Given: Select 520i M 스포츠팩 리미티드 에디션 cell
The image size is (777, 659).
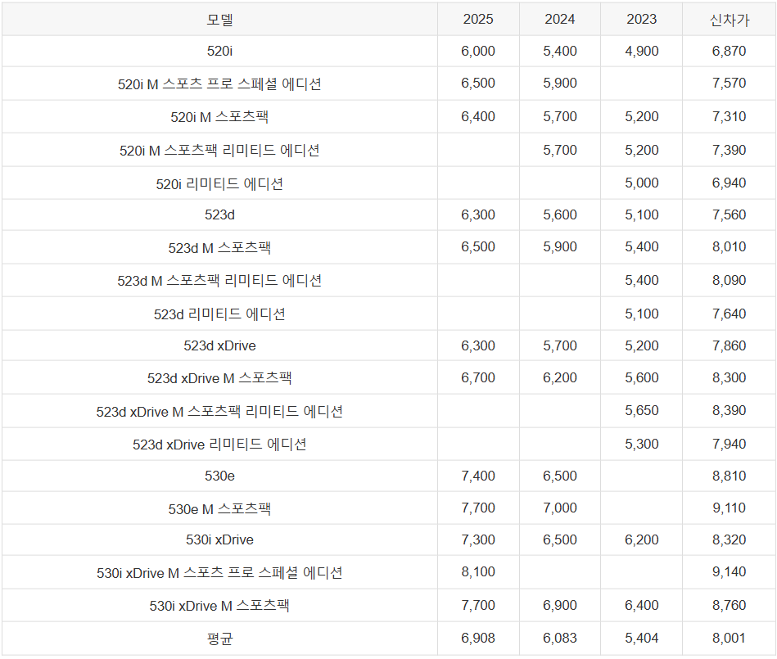Looking at the screenshot, I should pos(219,150).
